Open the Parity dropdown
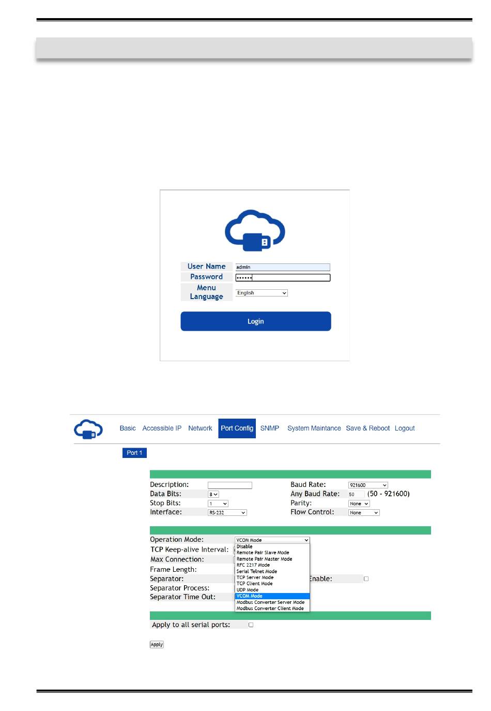 pos(359,503)
